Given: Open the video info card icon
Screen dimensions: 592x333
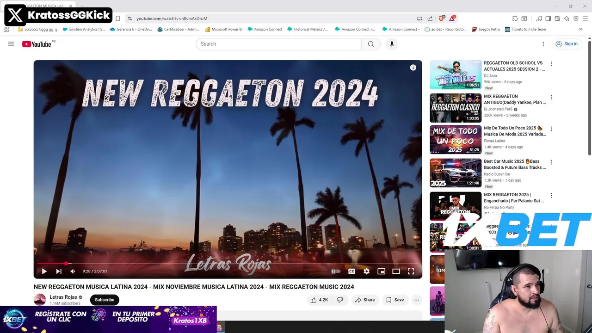Looking at the screenshot, I should [x=413, y=68].
